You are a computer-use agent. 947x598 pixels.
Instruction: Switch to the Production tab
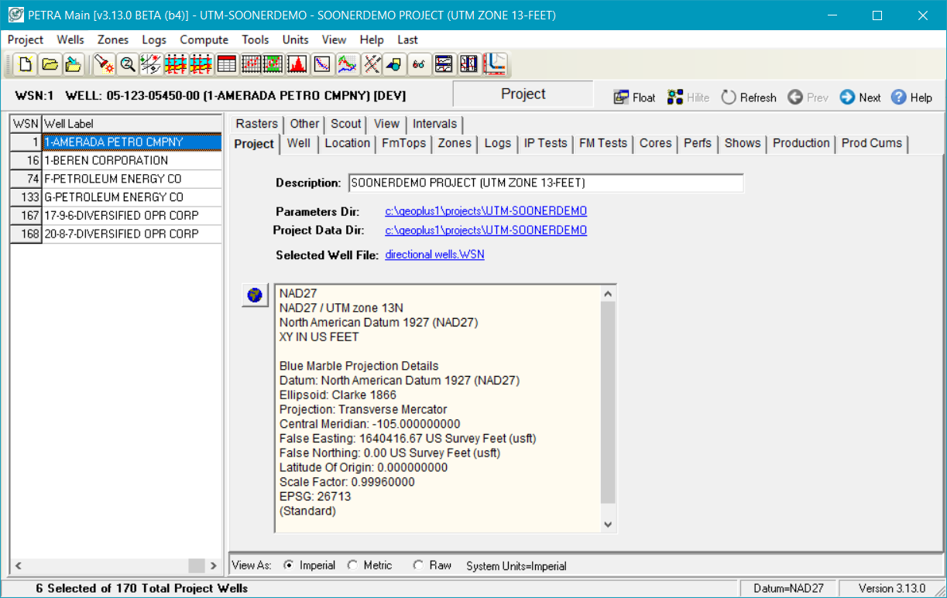click(801, 143)
